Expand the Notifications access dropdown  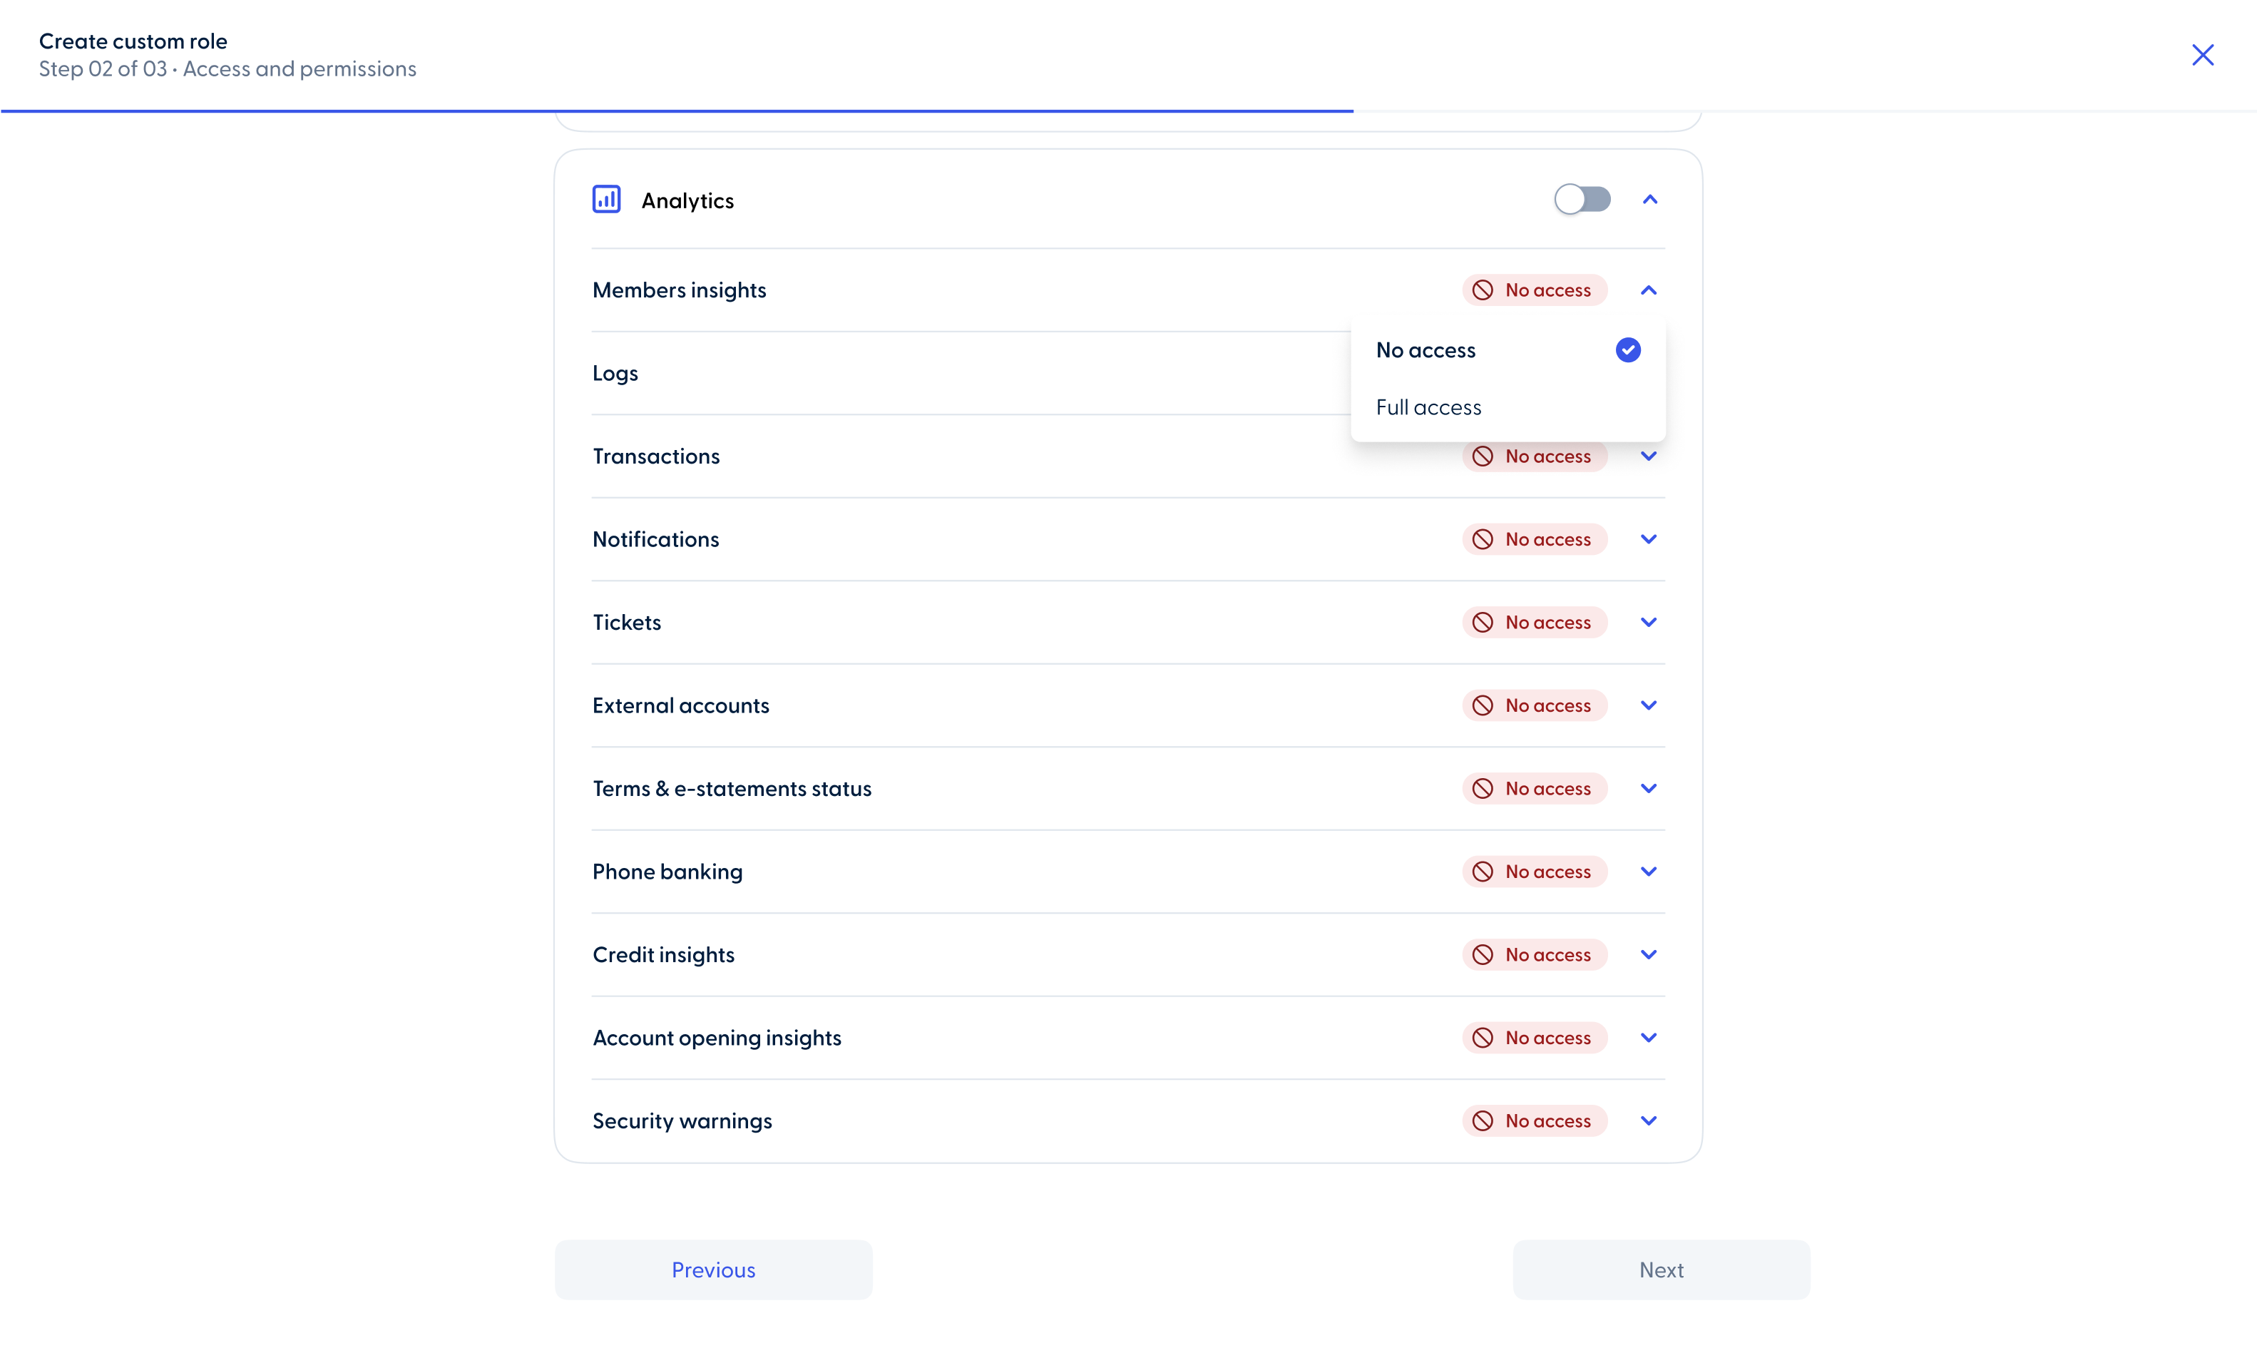point(1648,538)
